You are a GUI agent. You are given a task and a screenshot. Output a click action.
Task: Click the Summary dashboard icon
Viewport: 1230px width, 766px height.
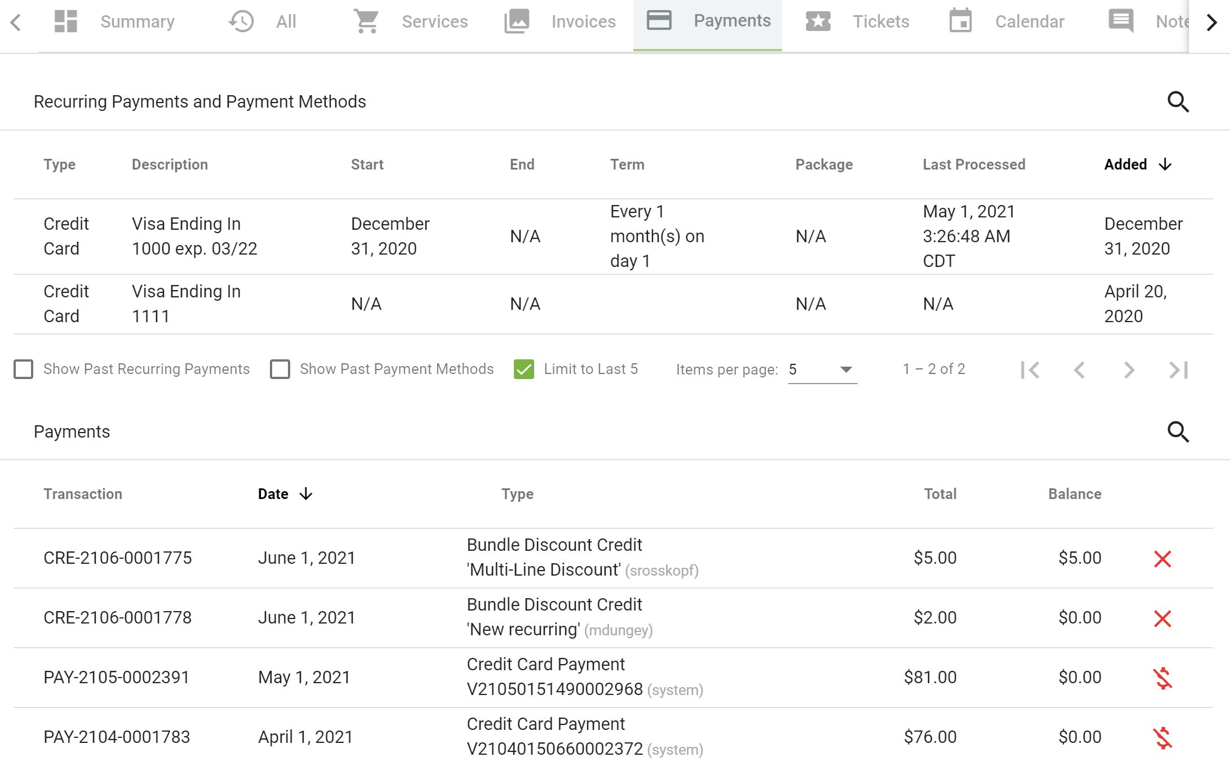pos(66,21)
